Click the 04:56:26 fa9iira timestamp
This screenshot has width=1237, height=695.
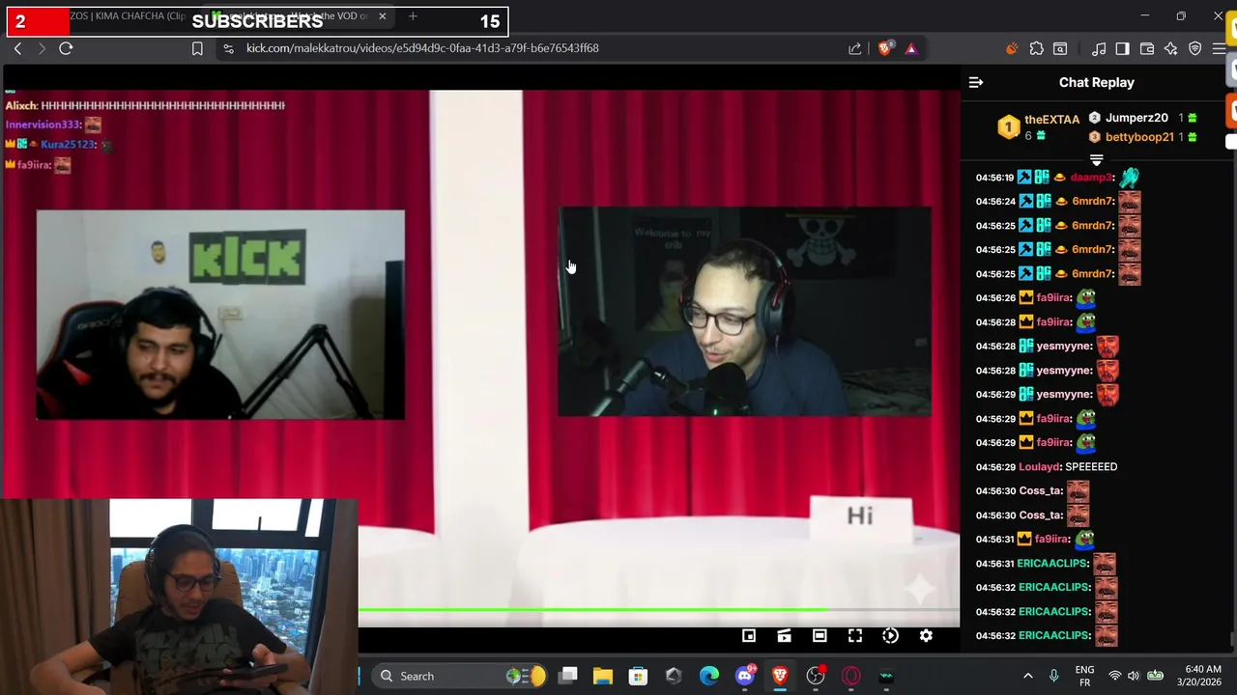995,298
